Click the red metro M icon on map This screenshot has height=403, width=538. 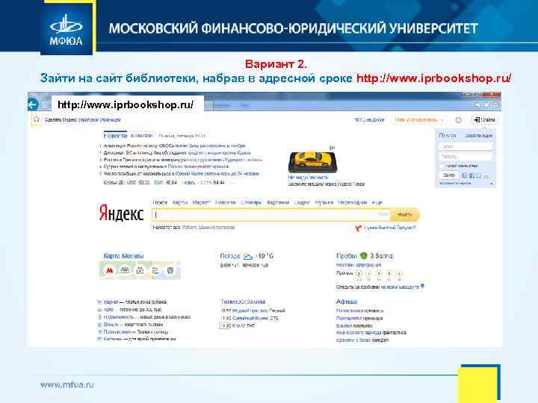point(109,271)
